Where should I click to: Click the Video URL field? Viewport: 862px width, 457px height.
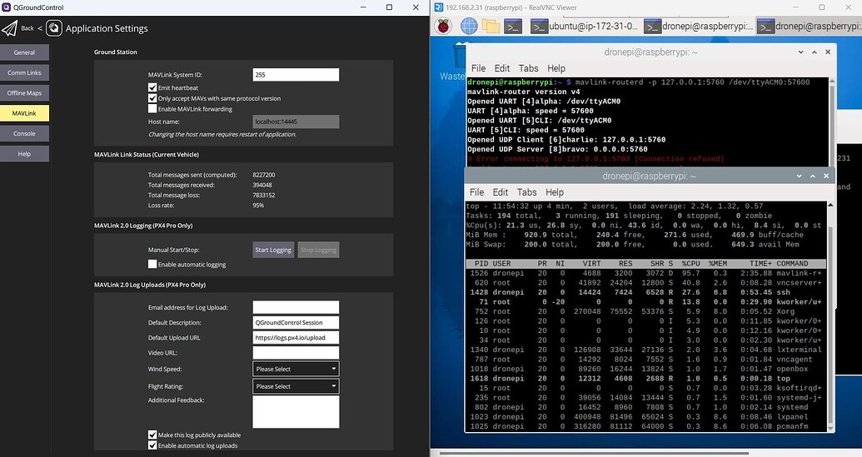(x=296, y=353)
